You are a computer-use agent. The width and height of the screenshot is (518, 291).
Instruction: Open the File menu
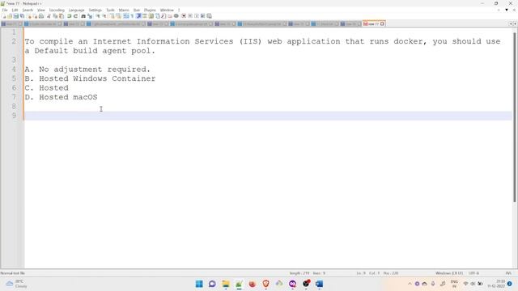(5, 11)
